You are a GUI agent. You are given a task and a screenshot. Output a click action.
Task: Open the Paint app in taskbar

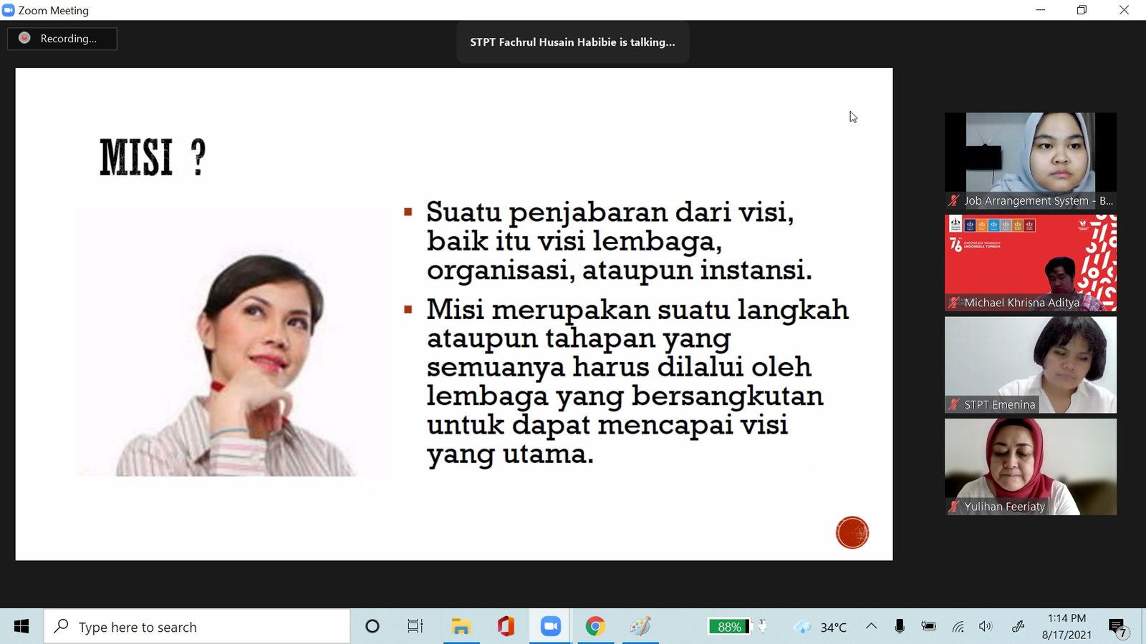click(640, 627)
